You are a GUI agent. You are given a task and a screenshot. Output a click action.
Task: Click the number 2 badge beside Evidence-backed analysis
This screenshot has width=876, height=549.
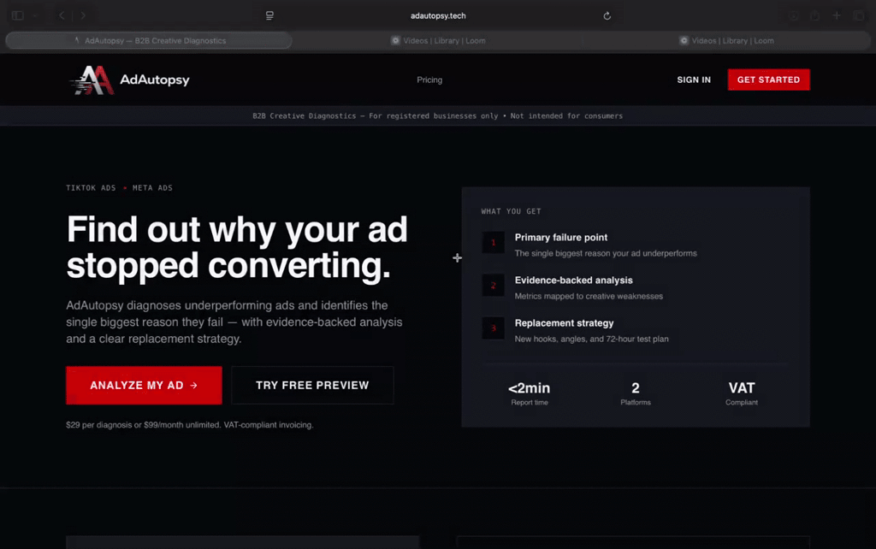(x=494, y=286)
